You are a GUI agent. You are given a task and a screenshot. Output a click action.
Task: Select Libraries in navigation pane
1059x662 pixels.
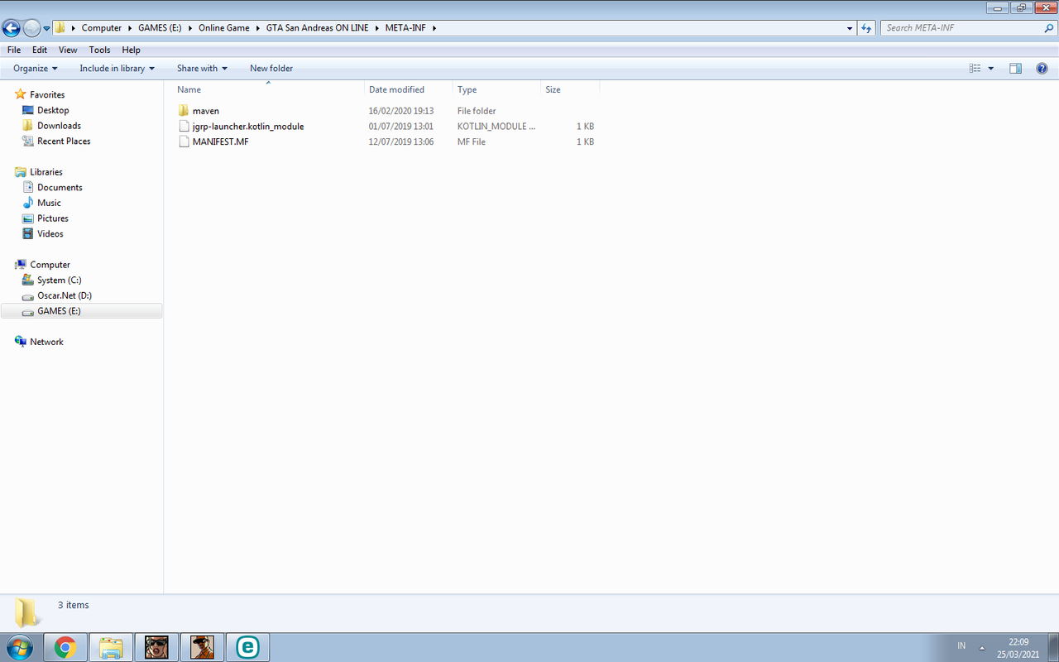click(46, 172)
